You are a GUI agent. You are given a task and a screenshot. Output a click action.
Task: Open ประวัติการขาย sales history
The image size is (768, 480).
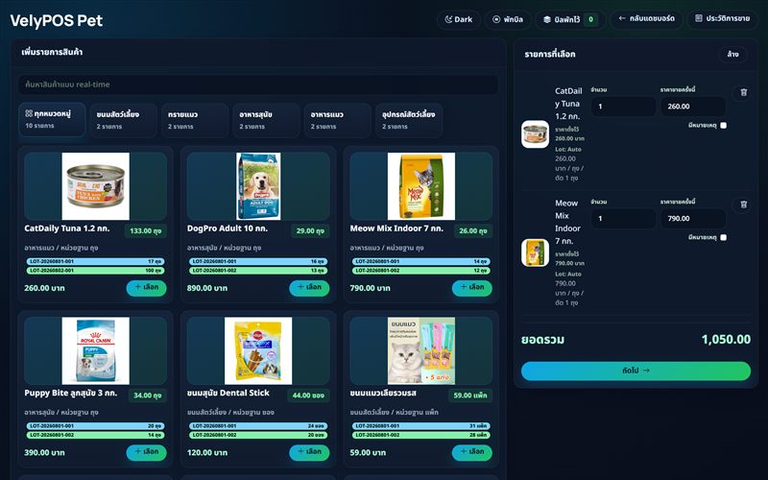[x=722, y=19]
